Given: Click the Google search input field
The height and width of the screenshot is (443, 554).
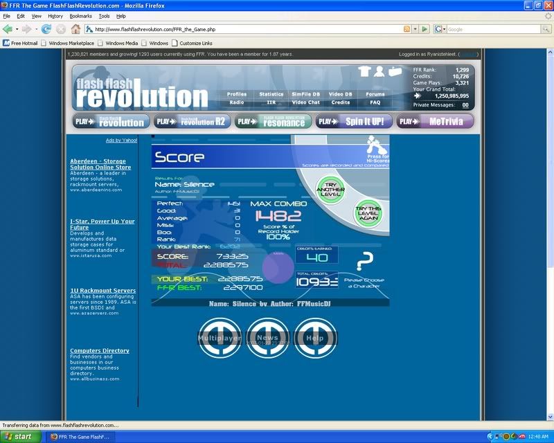Looking at the screenshot, I should coord(492,29).
